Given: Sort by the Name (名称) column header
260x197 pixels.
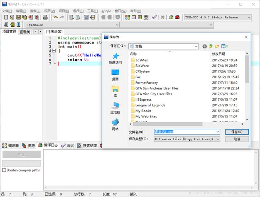Looking at the screenshot, I should pyautogui.click(x=169, y=54).
